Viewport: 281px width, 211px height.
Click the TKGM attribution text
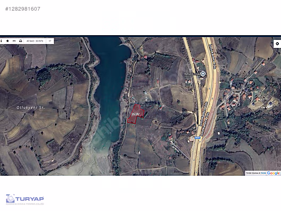point(256,173)
